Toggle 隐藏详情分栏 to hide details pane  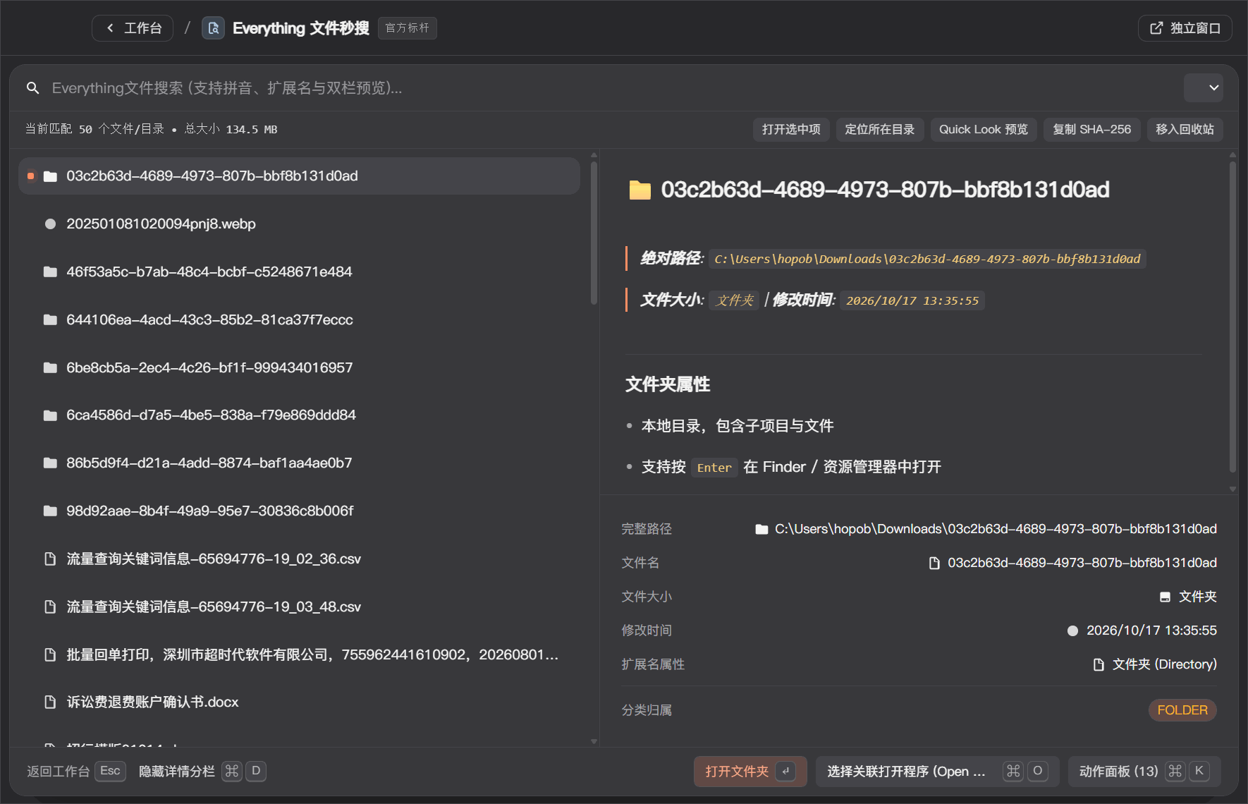click(x=202, y=772)
